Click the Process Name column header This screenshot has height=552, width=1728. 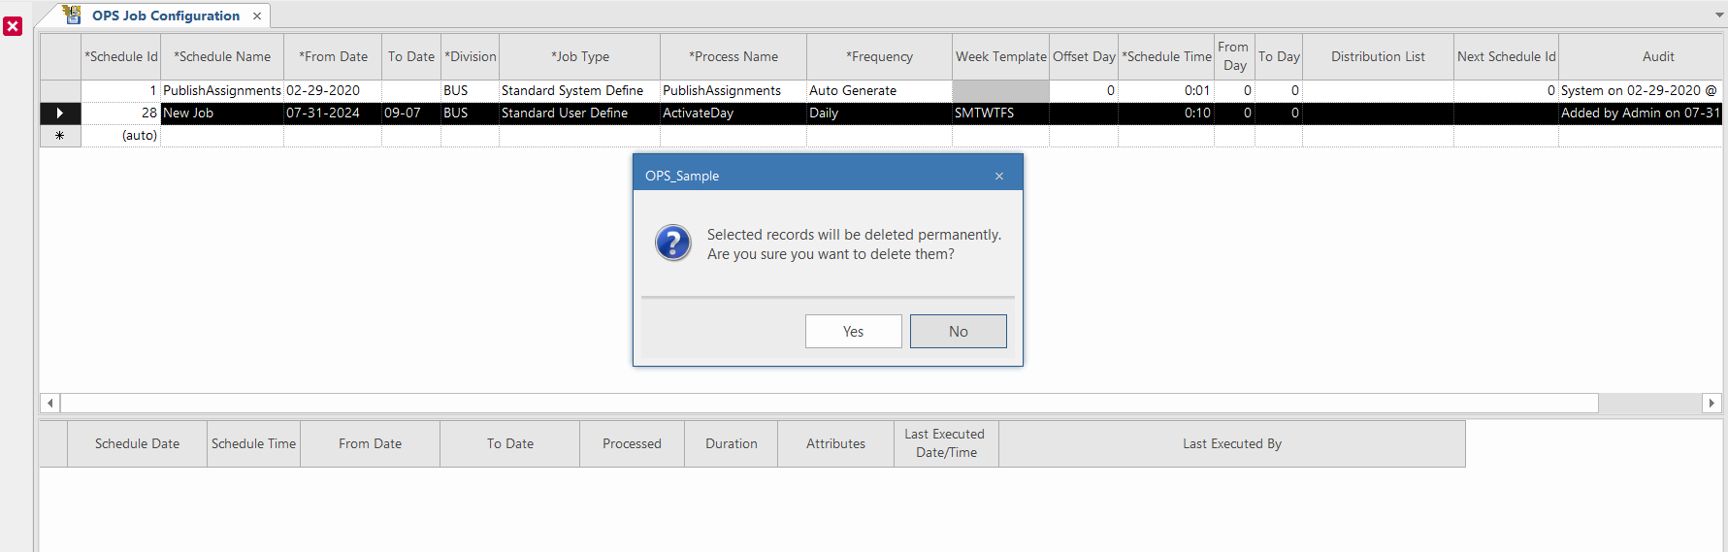tap(734, 56)
